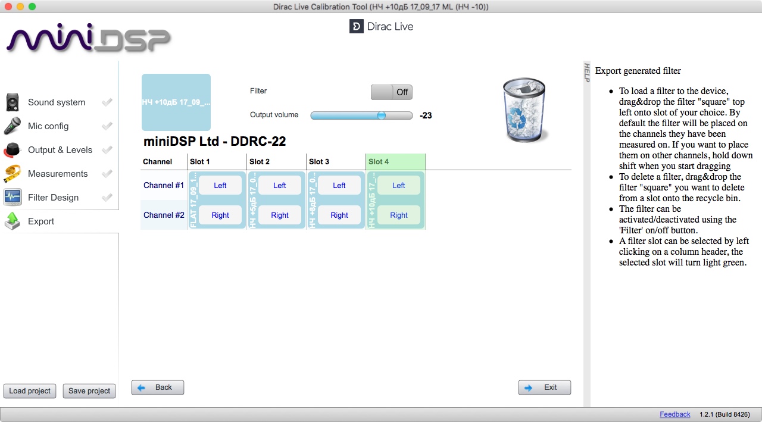Select the Slot 1 column header
Image resolution: width=762 pixels, height=422 pixels.
[x=217, y=162]
